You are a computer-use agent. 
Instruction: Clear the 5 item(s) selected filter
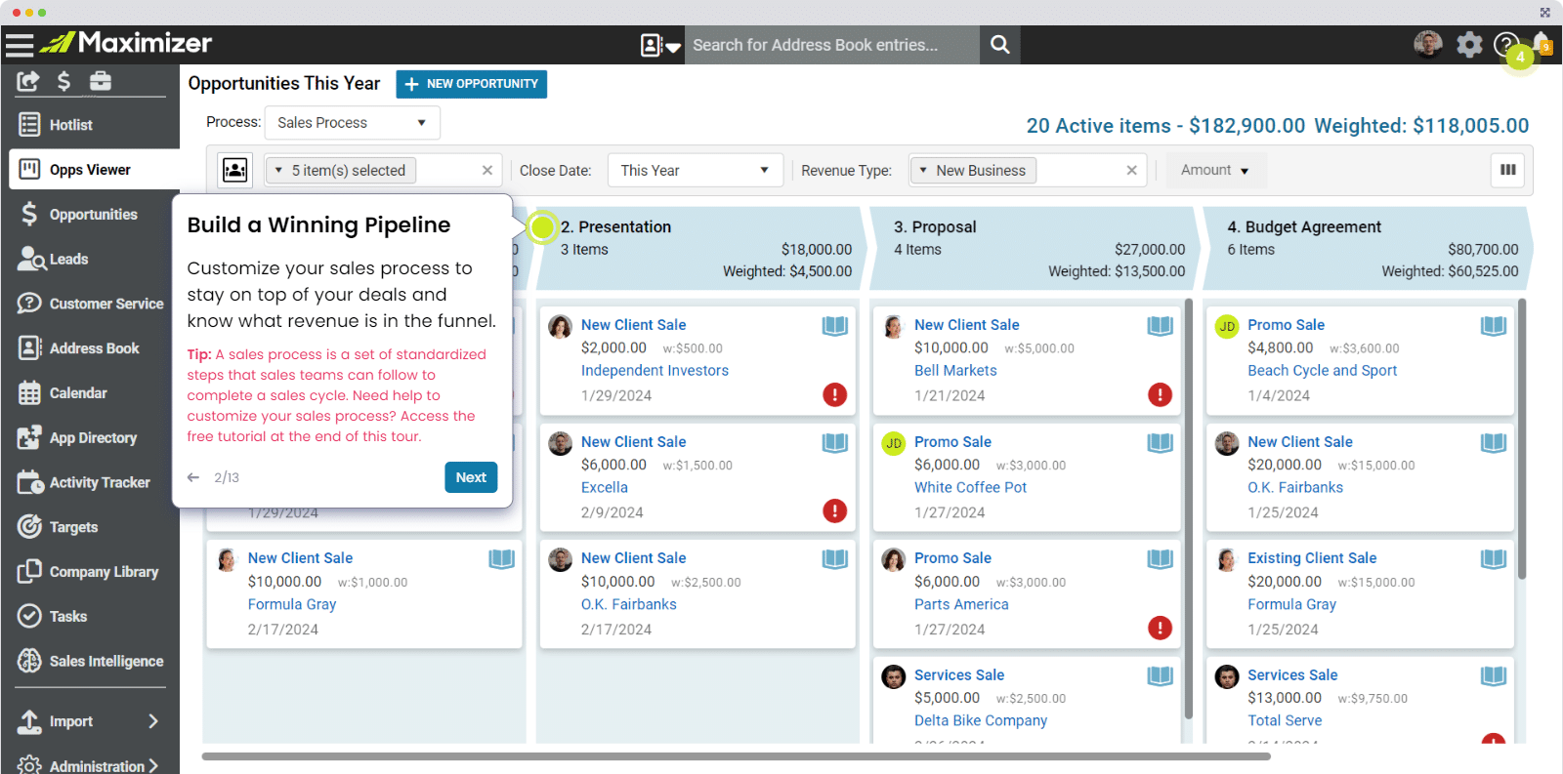tap(487, 170)
